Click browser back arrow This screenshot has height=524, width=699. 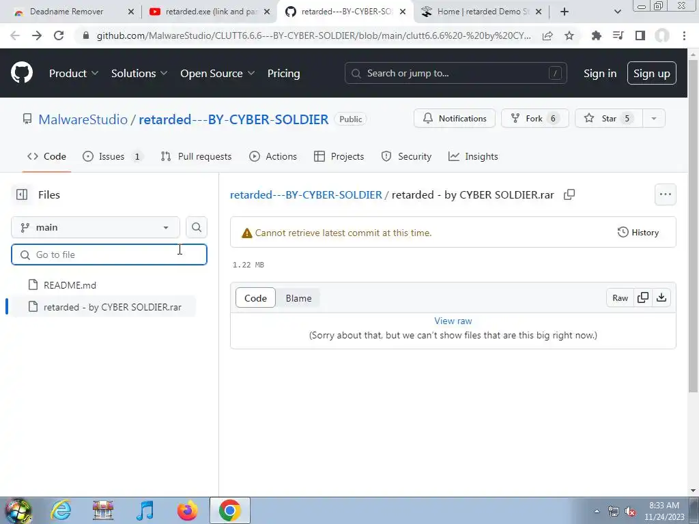click(15, 35)
